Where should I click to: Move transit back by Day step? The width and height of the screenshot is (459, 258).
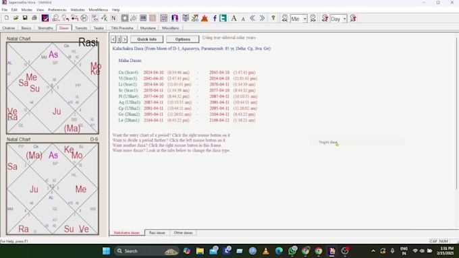click(325, 18)
